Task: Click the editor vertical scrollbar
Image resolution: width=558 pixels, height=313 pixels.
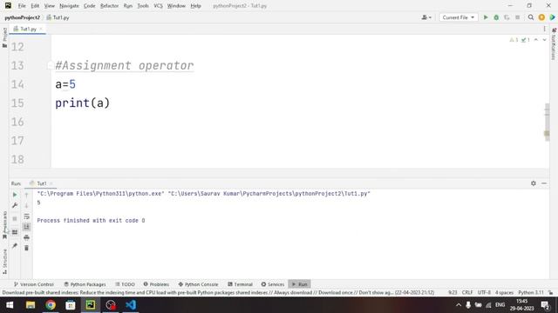Action: (547, 121)
